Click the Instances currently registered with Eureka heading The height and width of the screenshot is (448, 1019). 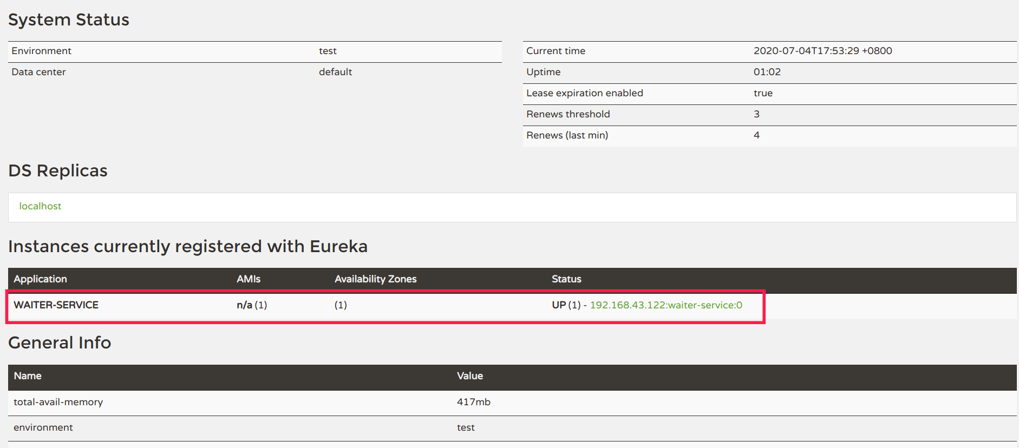click(x=188, y=247)
